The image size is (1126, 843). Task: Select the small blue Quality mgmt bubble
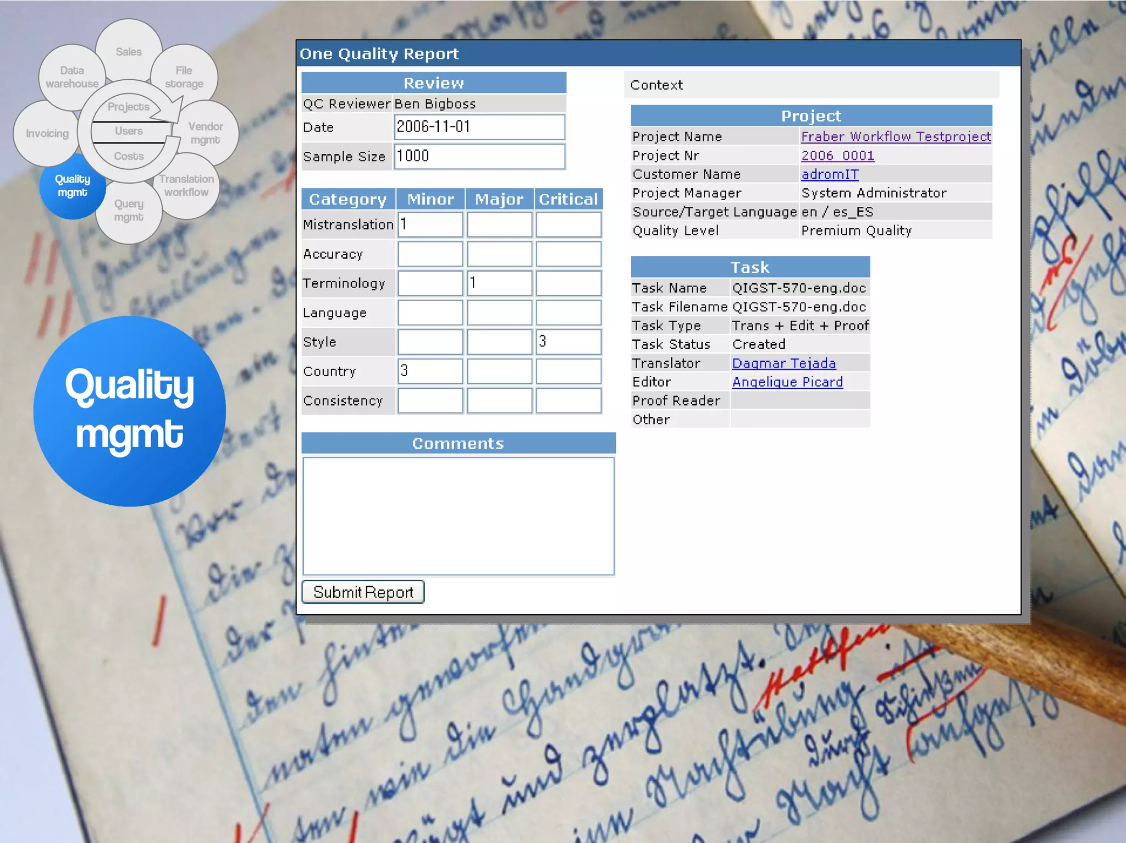(72, 186)
